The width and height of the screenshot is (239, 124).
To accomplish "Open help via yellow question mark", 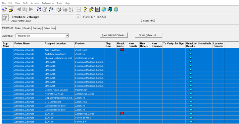I will pyautogui.click(x=85, y=10).
